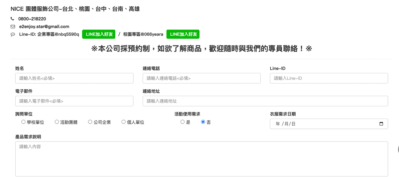Image resolution: width=399 pixels, height=177 pixels.
Task: Focus the 姓名 input field
Action: [x=74, y=78]
